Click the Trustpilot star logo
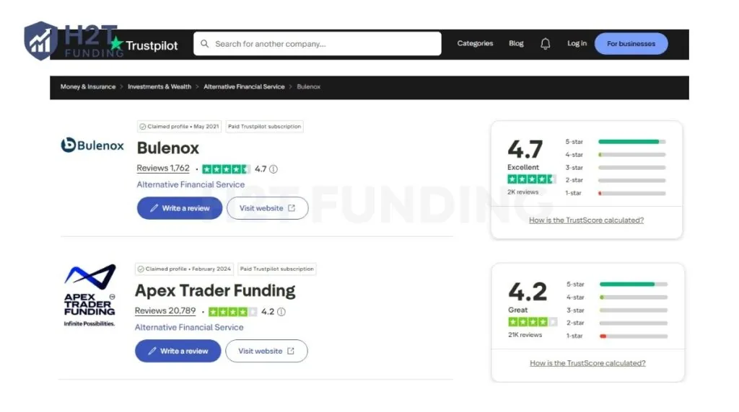The height and width of the screenshot is (412, 739). click(x=116, y=44)
